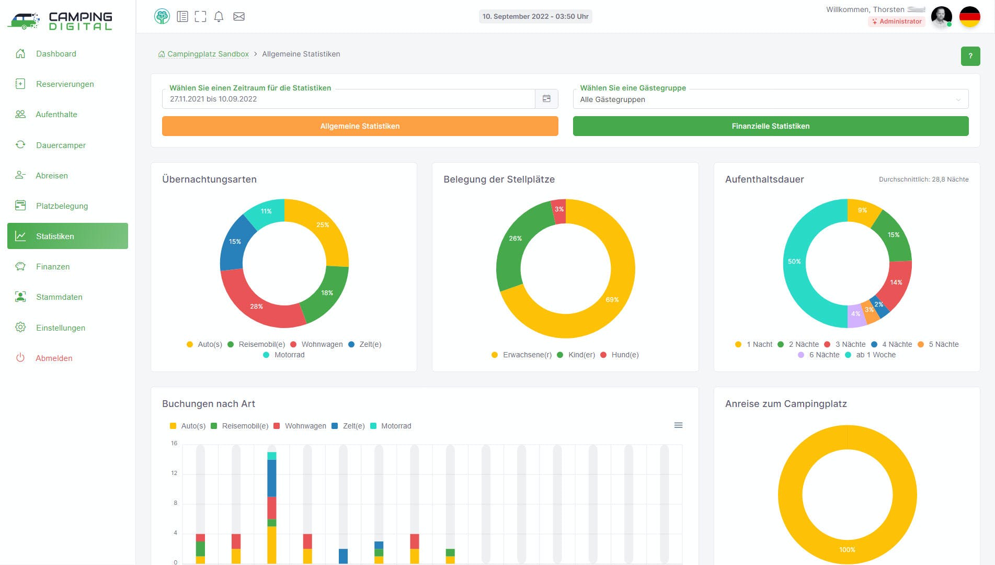Click the green tree logo icon in header
Screen dimensions: 995x565
pos(162,16)
